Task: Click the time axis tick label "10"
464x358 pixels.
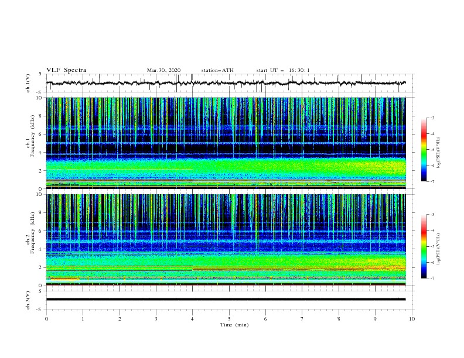Action: [412, 319]
